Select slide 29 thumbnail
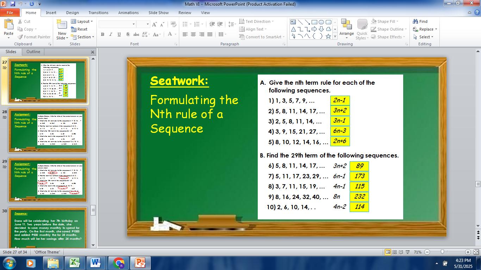The height and width of the screenshot is (270, 481). click(48, 180)
